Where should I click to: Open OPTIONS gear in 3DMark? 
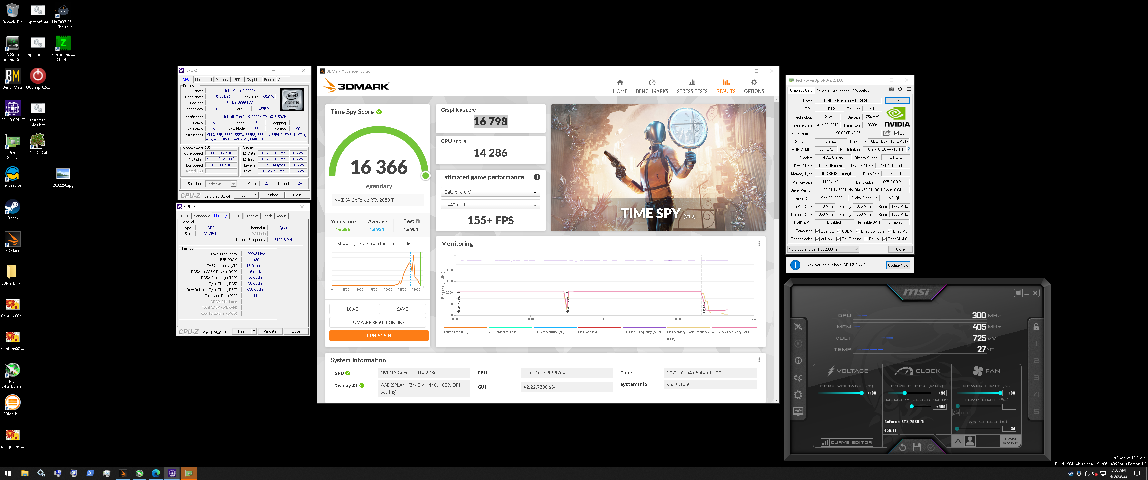coord(754,86)
